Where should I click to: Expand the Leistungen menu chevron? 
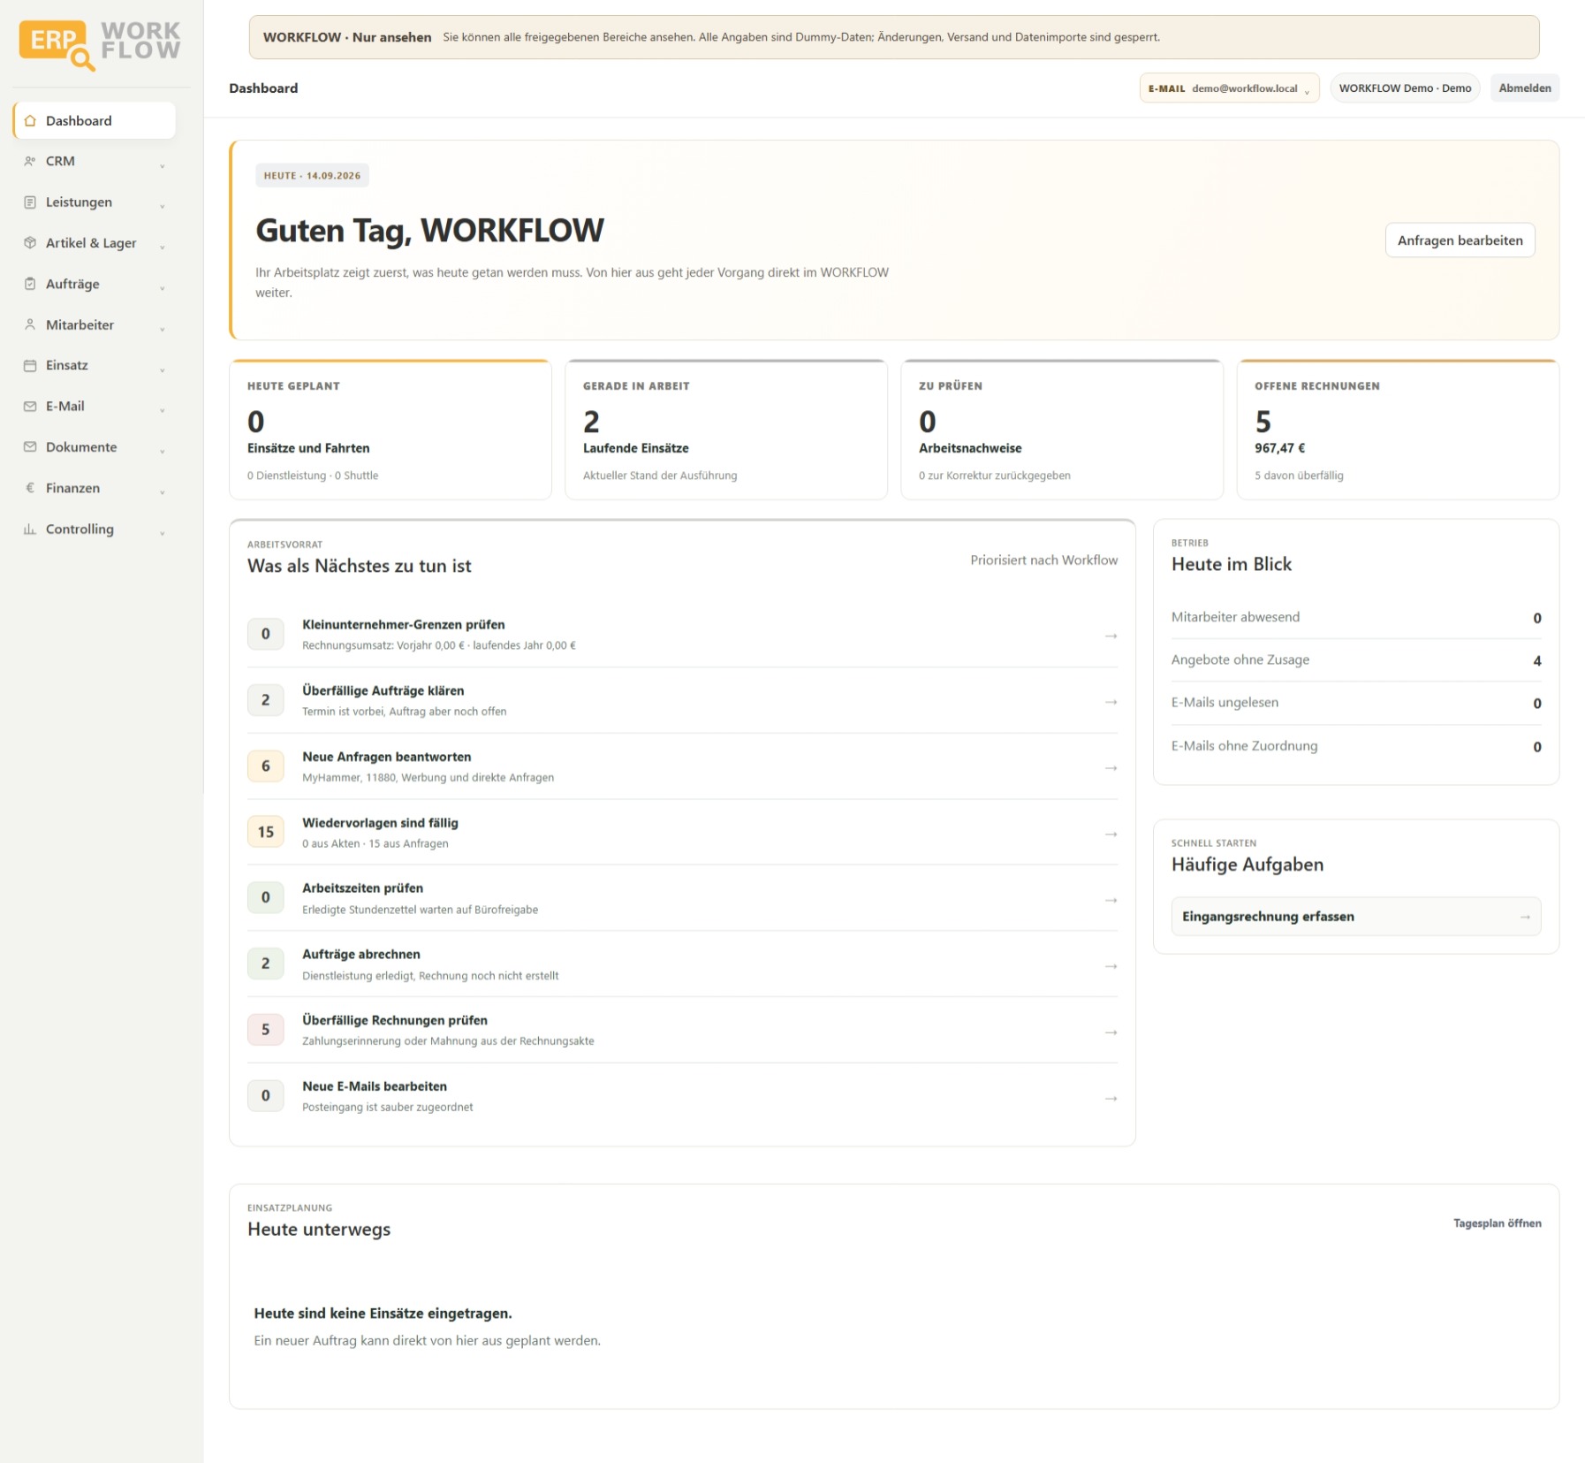(163, 206)
